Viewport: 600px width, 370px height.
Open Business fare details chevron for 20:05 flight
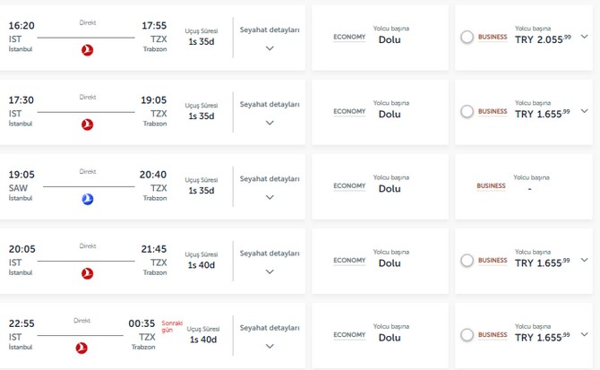coord(585,261)
